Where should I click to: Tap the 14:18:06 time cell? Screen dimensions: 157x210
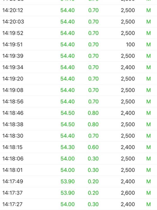pos(13,159)
